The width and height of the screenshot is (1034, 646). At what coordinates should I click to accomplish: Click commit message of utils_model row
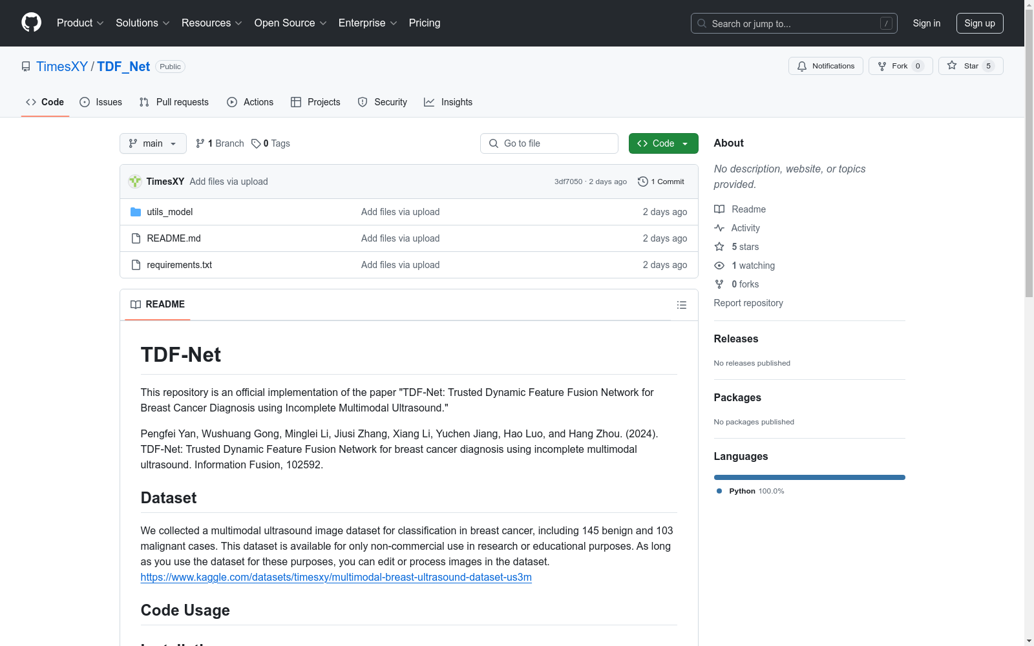click(x=401, y=212)
